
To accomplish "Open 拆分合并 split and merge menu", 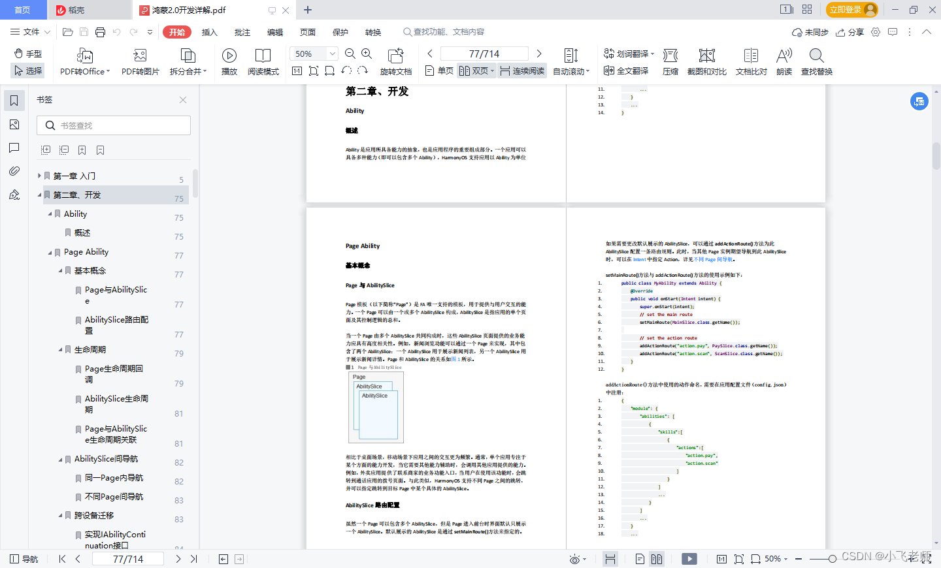I will 188,63.
